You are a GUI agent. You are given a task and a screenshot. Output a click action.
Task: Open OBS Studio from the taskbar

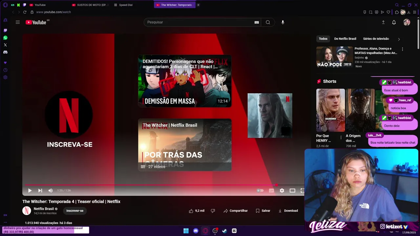215,231
